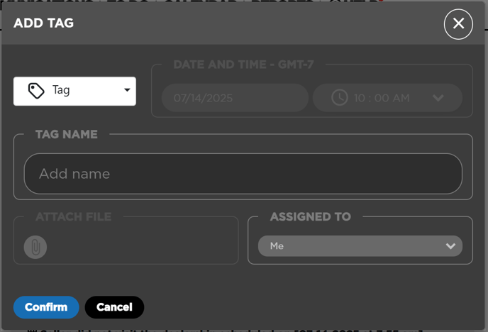488x332 pixels.
Task: Click the tag icon in type selector
Action: click(36, 91)
